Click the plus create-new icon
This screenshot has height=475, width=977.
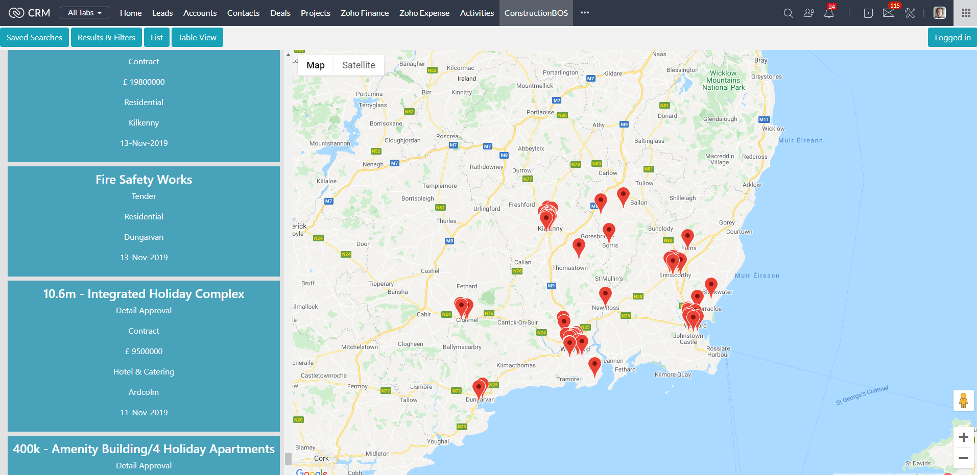(849, 13)
